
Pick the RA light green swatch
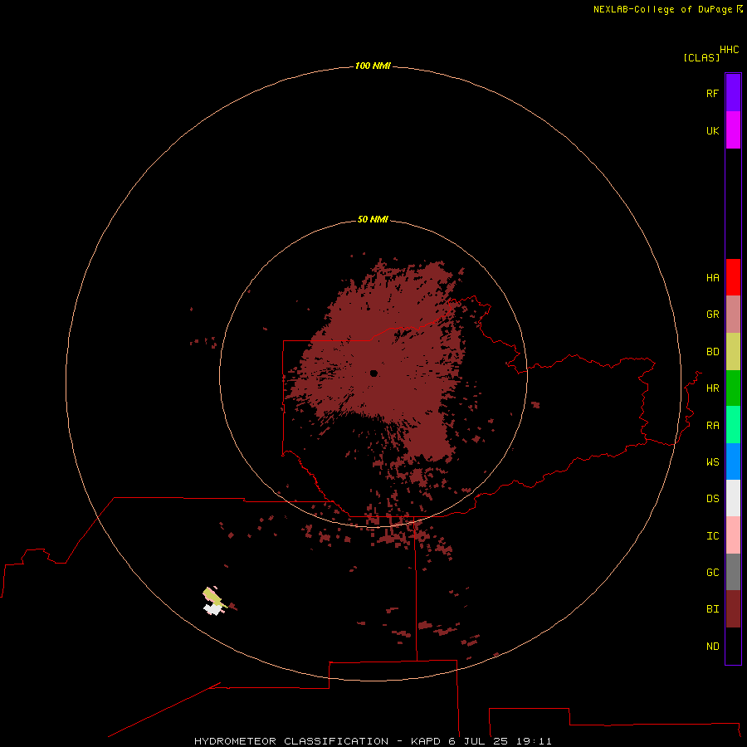(x=733, y=425)
